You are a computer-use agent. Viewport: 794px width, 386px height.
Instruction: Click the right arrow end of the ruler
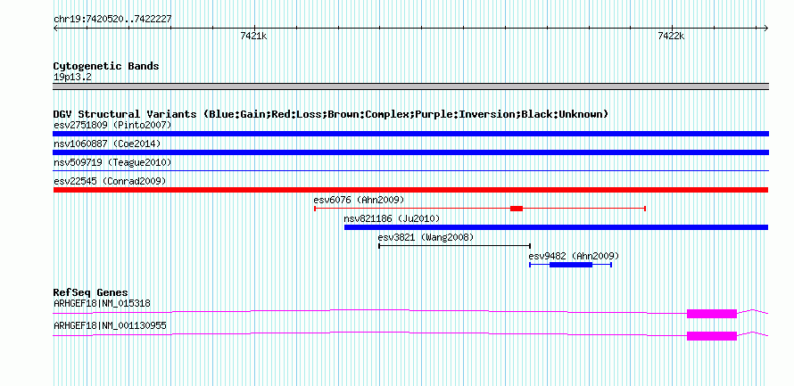pos(766,28)
